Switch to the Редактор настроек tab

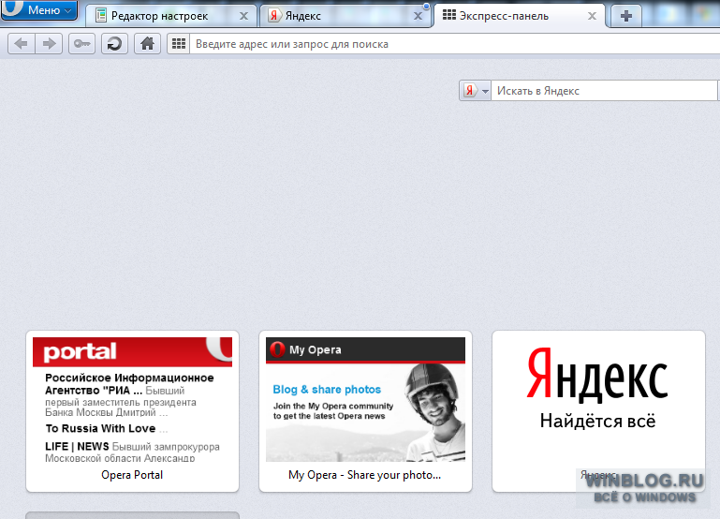click(170, 16)
